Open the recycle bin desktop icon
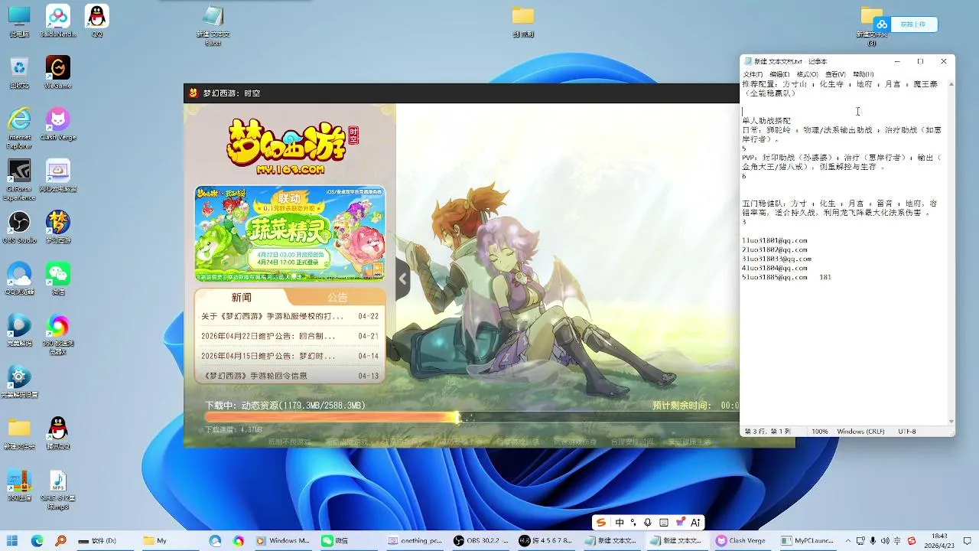This screenshot has height=551, width=979. pyautogui.click(x=19, y=72)
